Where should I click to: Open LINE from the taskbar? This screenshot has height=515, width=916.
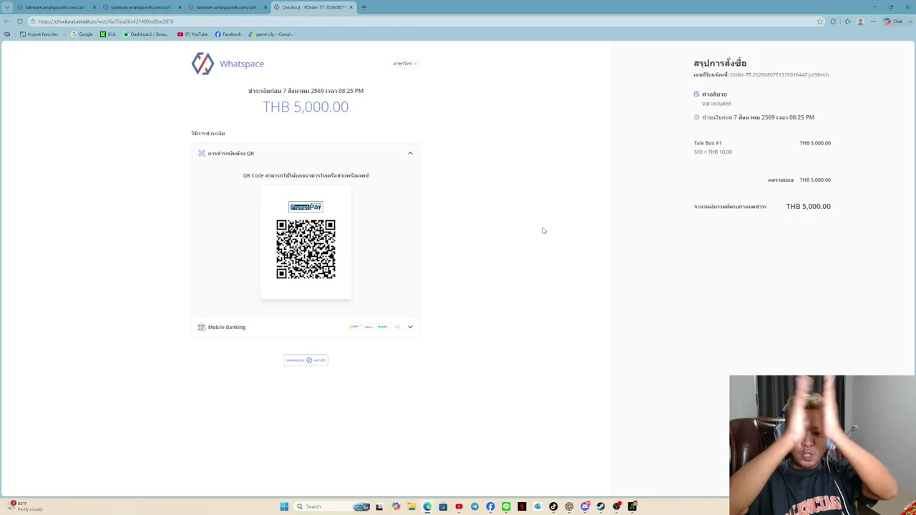[x=506, y=506]
